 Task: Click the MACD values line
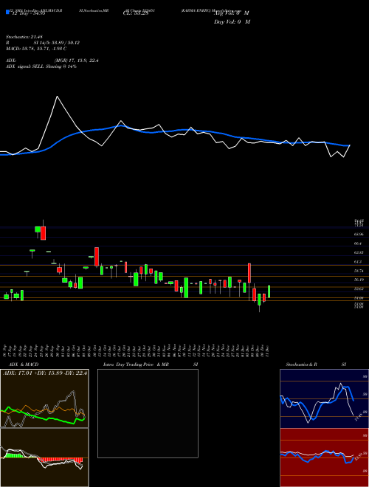click(36, 49)
